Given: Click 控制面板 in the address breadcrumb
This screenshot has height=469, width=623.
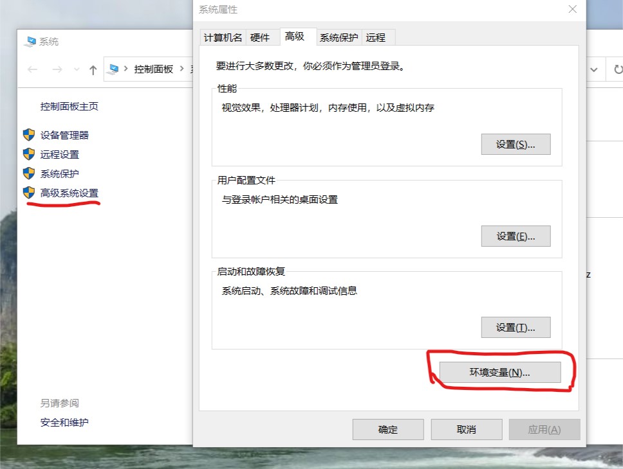Looking at the screenshot, I should pyautogui.click(x=154, y=69).
